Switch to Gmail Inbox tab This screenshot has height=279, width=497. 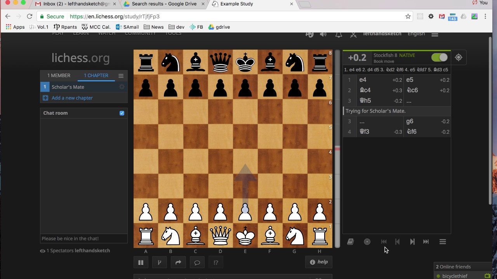(76, 4)
